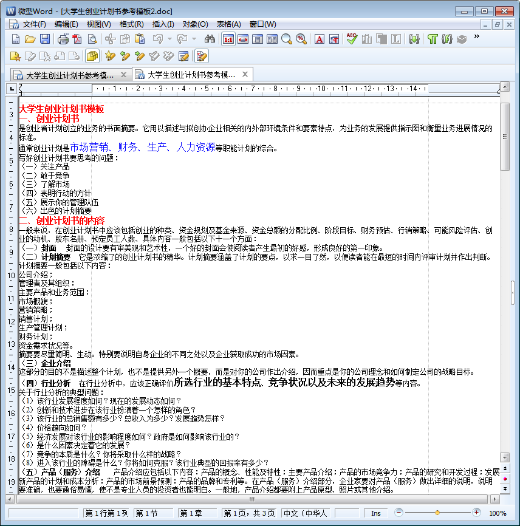This screenshot has width=520, height=526.
Task: Click the document with pencil icon
Action: click(183, 56)
